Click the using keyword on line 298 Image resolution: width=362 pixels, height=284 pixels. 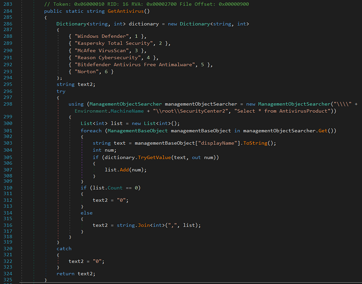[x=76, y=104]
